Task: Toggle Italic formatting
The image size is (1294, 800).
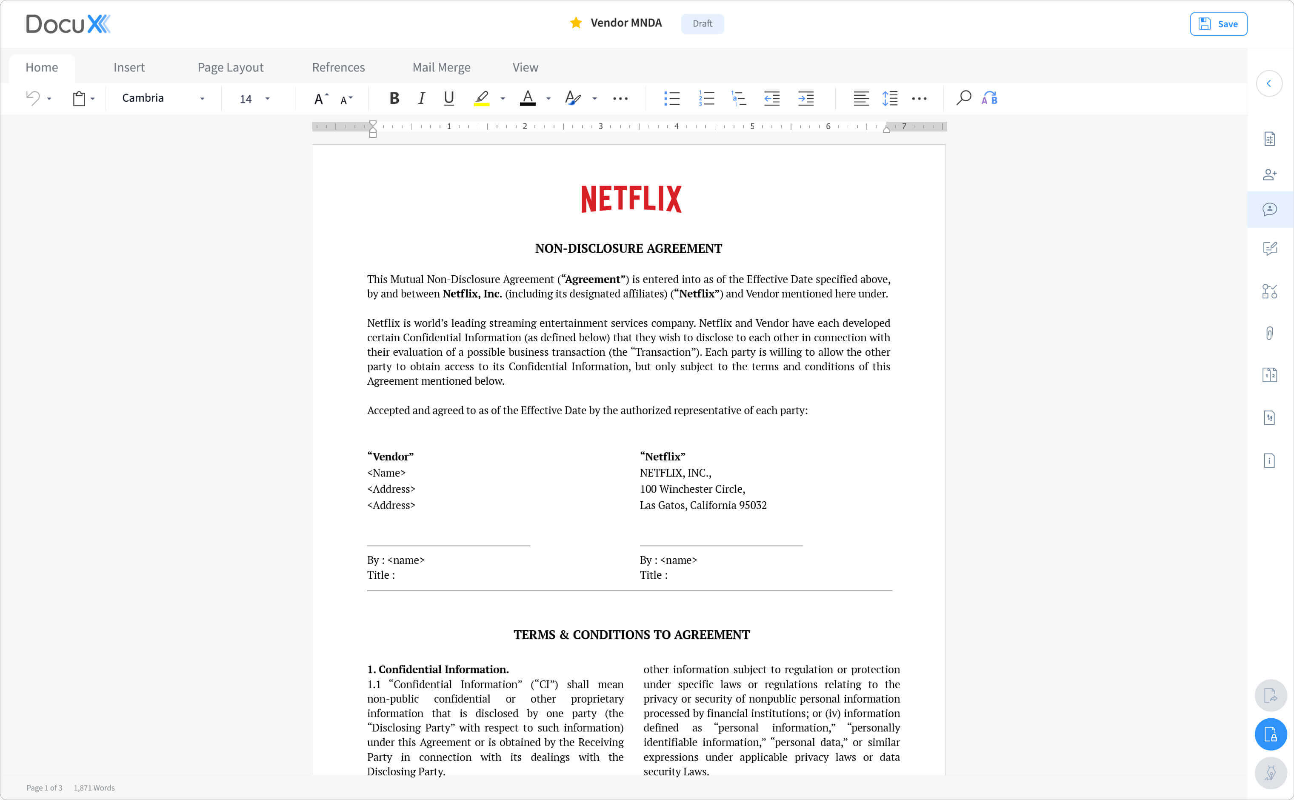Action: (422, 98)
